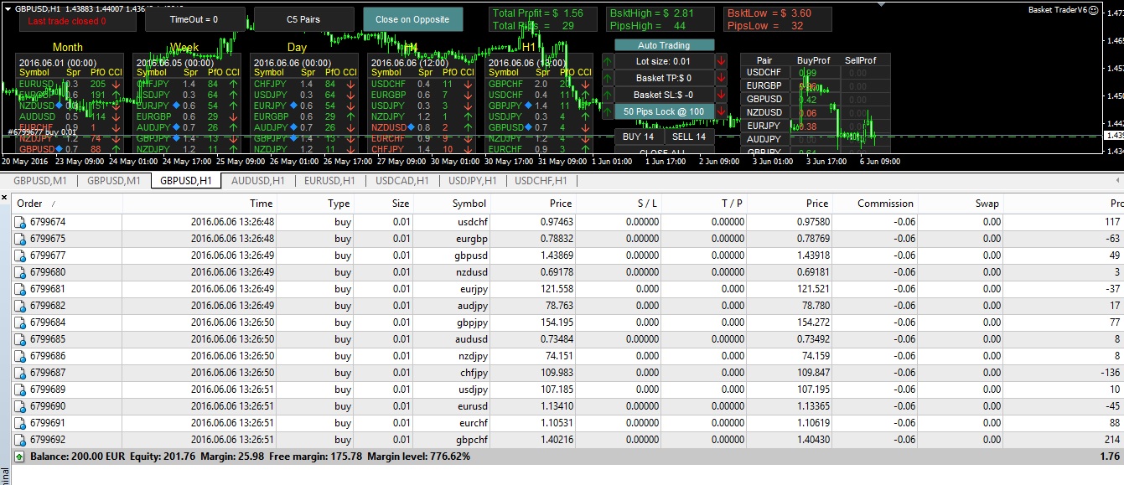Viewport: 1124px width, 485px height.
Task: Lower Basket SL with red down arrow
Action: click(721, 95)
